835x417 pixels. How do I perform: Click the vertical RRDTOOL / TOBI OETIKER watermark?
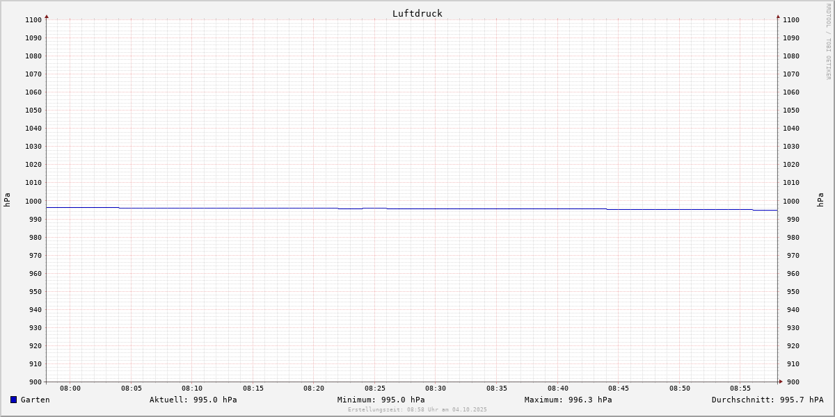pos(828,42)
